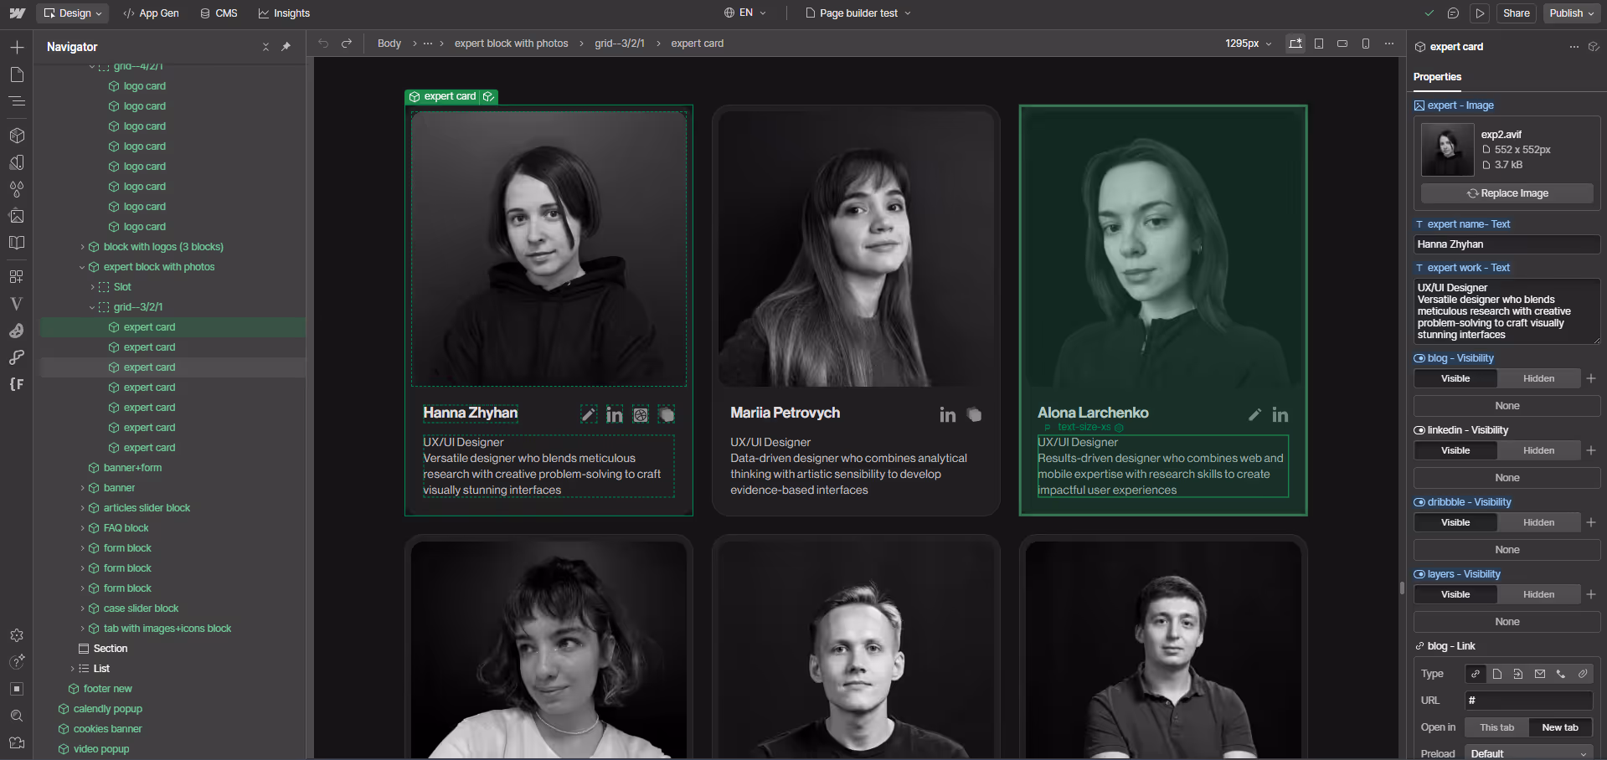Select expert block with photos breadcrumb
Viewport: 1607px width, 760px height.
click(x=511, y=44)
